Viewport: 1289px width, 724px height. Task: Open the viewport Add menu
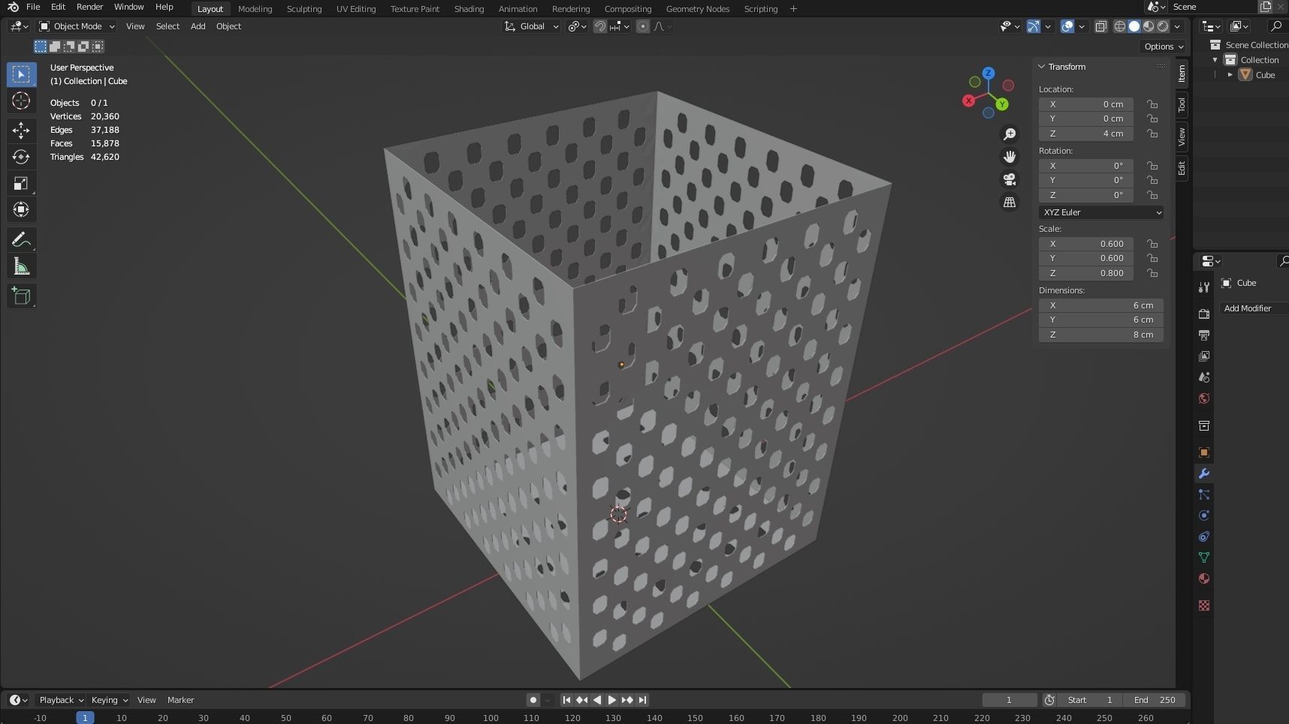[x=198, y=26]
